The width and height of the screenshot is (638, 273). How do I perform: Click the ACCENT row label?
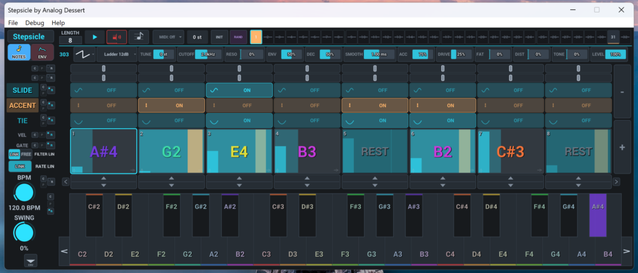(x=22, y=106)
